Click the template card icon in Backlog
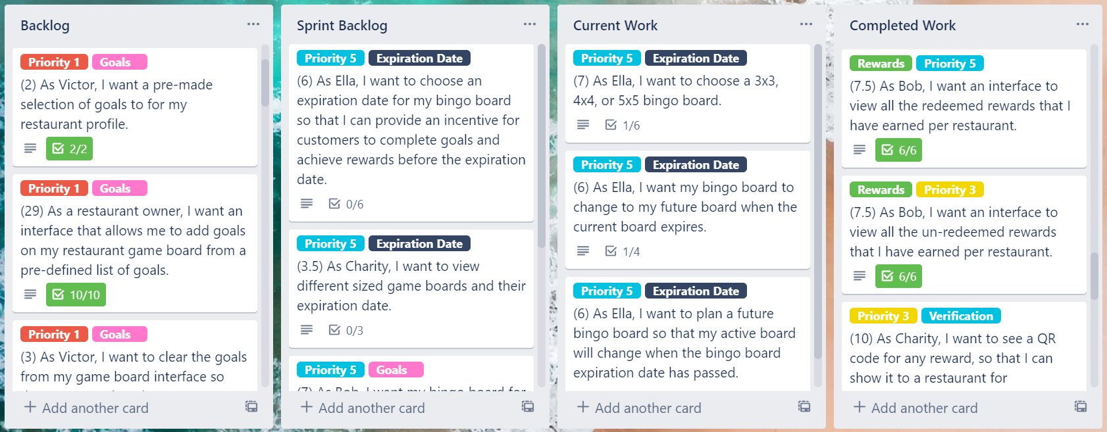Screen dimensions: 1107x432 [251, 406]
